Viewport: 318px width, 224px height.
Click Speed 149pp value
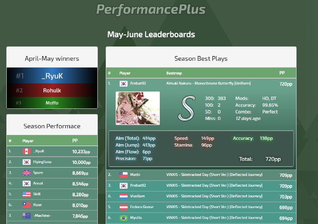pos(207,139)
